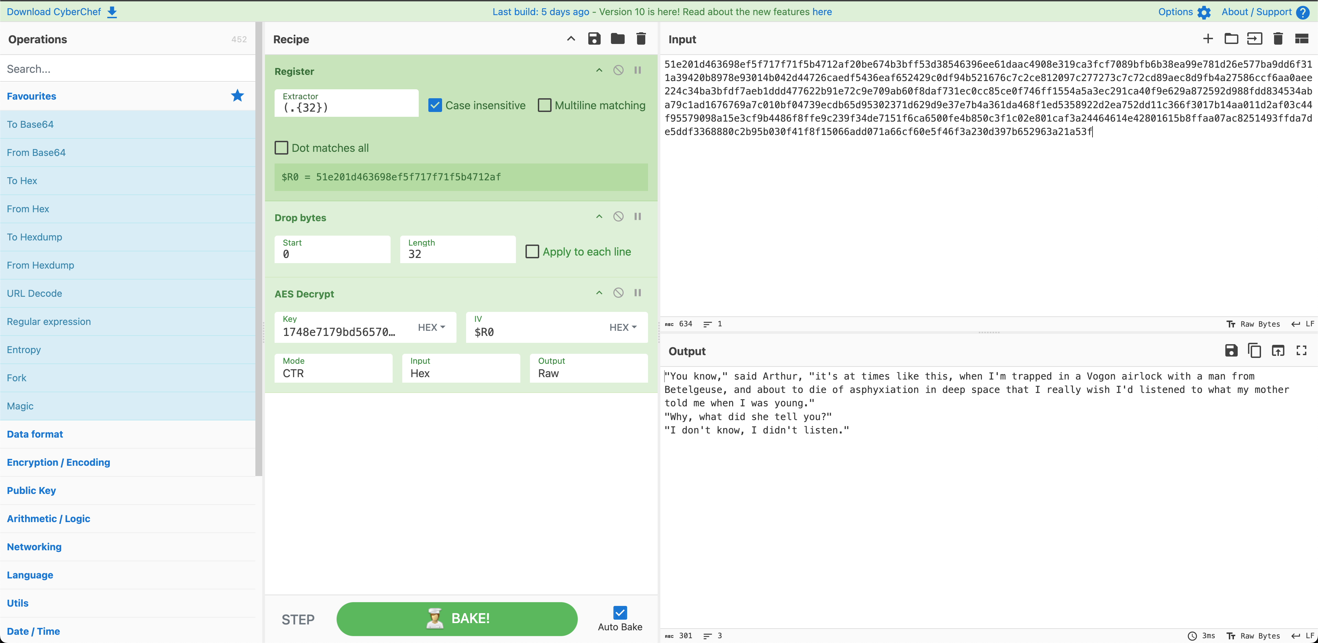Pause at the Drop bytes operation
The image size is (1318, 643).
click(637, 216)
